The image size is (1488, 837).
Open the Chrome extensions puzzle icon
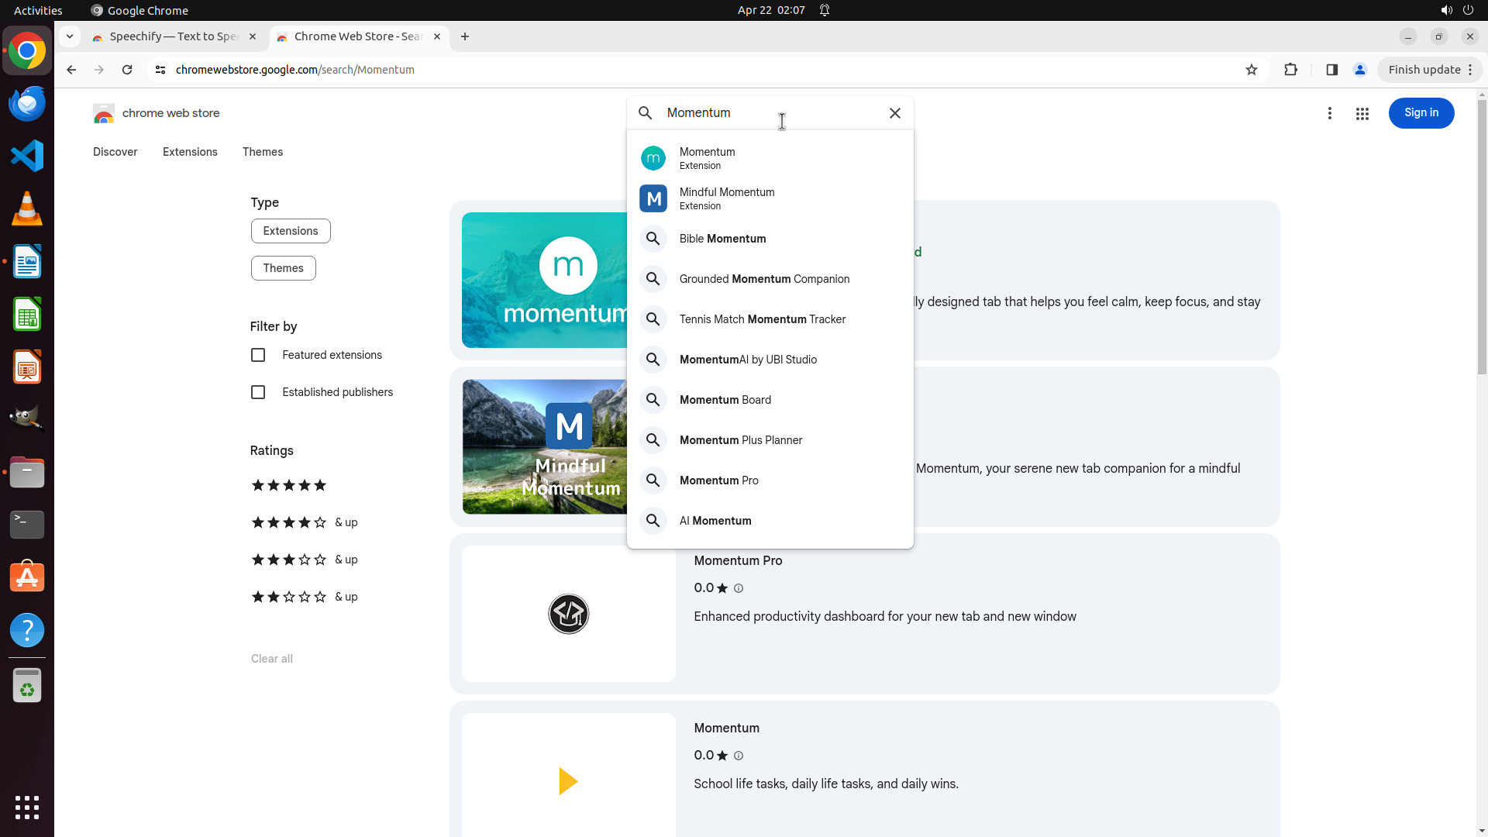click(1290, 70)
